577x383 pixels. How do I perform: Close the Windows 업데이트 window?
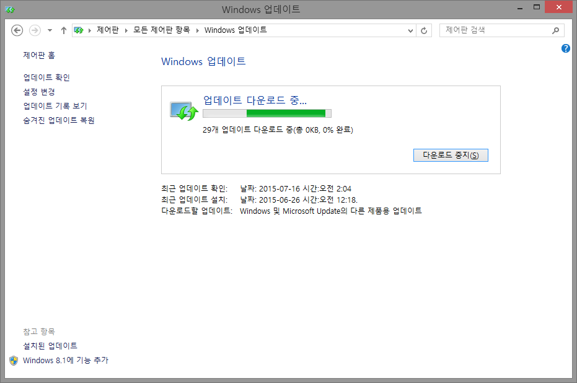pos(558,7)
